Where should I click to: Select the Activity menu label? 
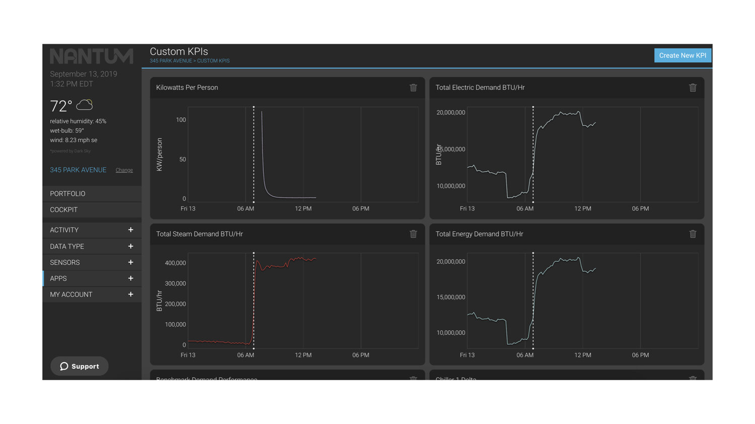pyautogui.click(x=64, y=230)
